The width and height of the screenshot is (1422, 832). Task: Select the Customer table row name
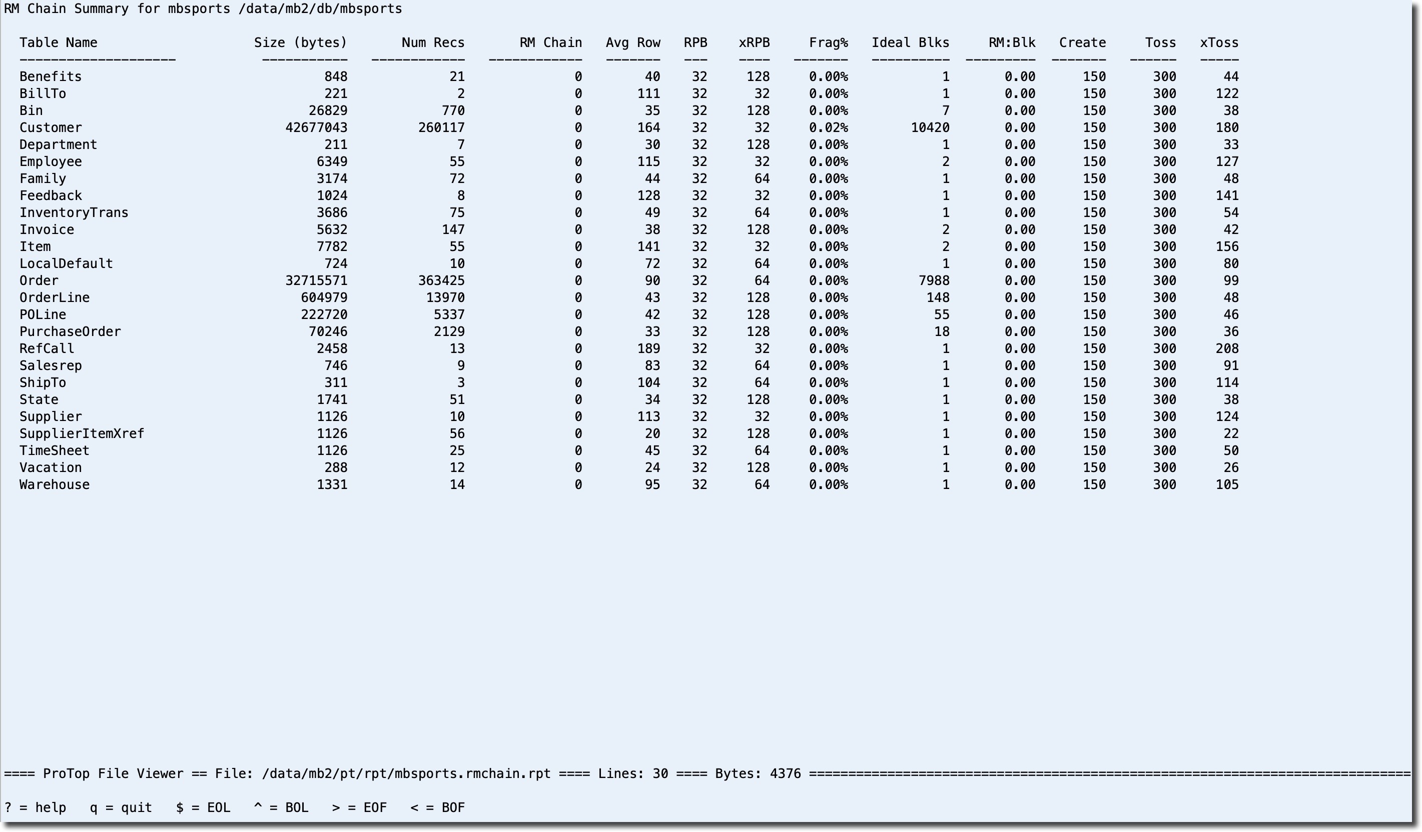[51, 128]
